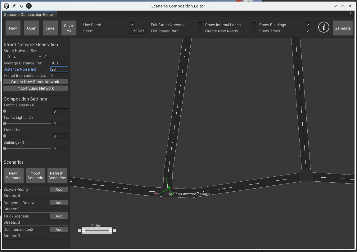Image resolution: width=357 pixels, height=252 pixels.
Task: Click the Save As button
Action: tap(69, 28)
